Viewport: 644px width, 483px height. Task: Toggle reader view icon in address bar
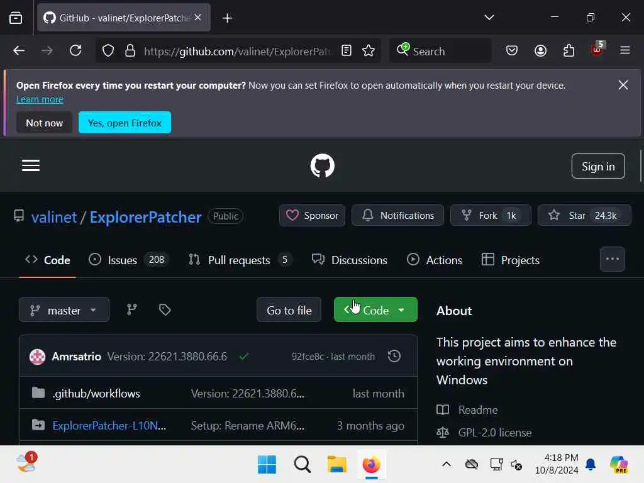point(347,50)
